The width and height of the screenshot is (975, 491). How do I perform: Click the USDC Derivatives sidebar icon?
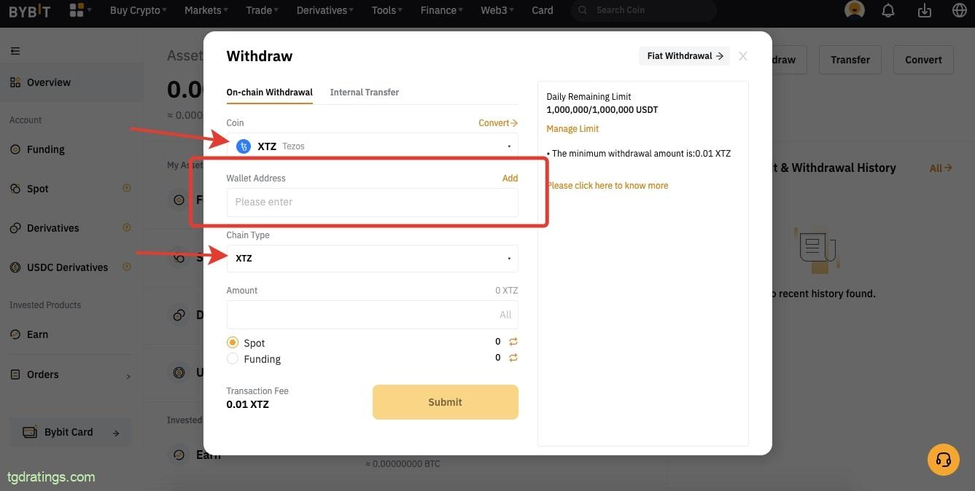pyautogui.click(x=15, y=267)
